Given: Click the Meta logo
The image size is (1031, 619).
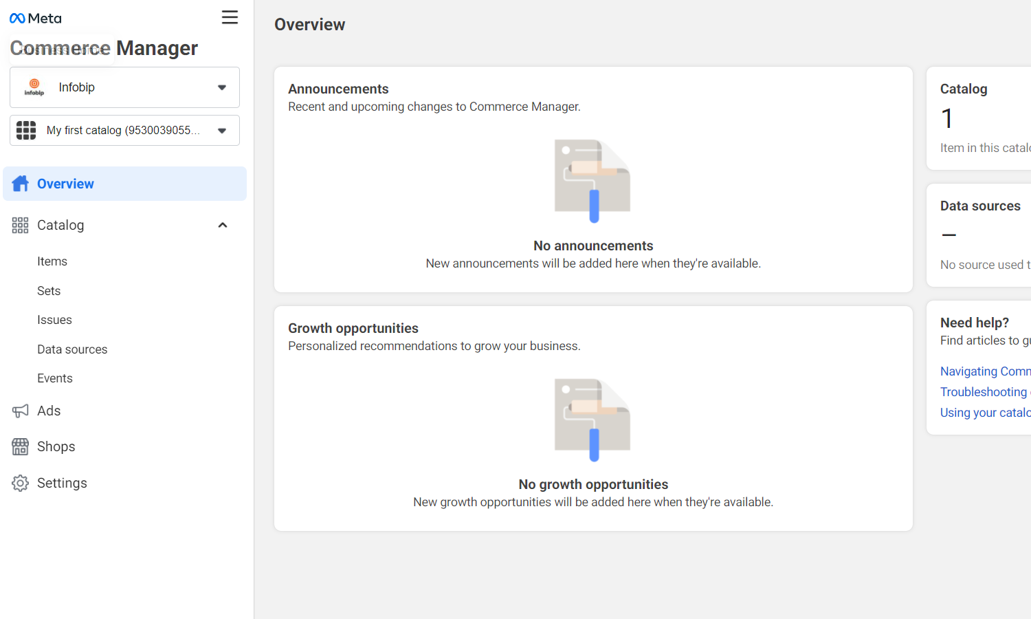Looking at the screenshot, I should pos(36,19).
